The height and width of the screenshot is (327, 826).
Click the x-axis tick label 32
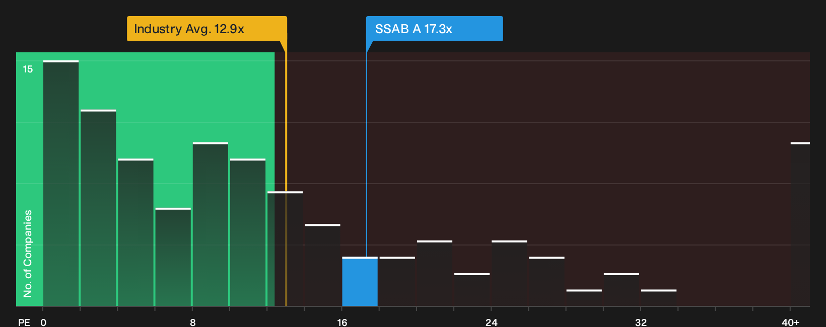coord(641,322)
